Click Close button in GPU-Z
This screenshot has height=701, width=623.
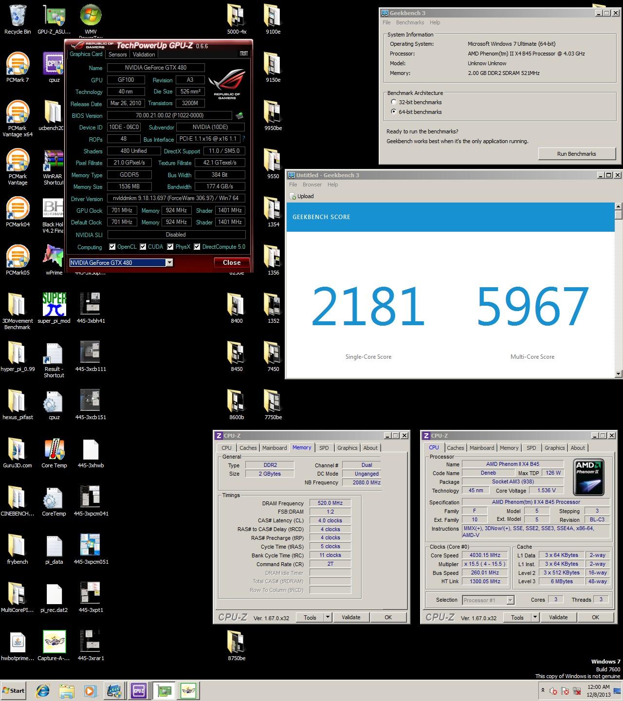(232, 263)
